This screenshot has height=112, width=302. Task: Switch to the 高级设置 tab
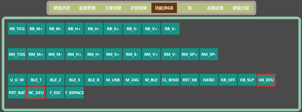(x=215, y=8)
